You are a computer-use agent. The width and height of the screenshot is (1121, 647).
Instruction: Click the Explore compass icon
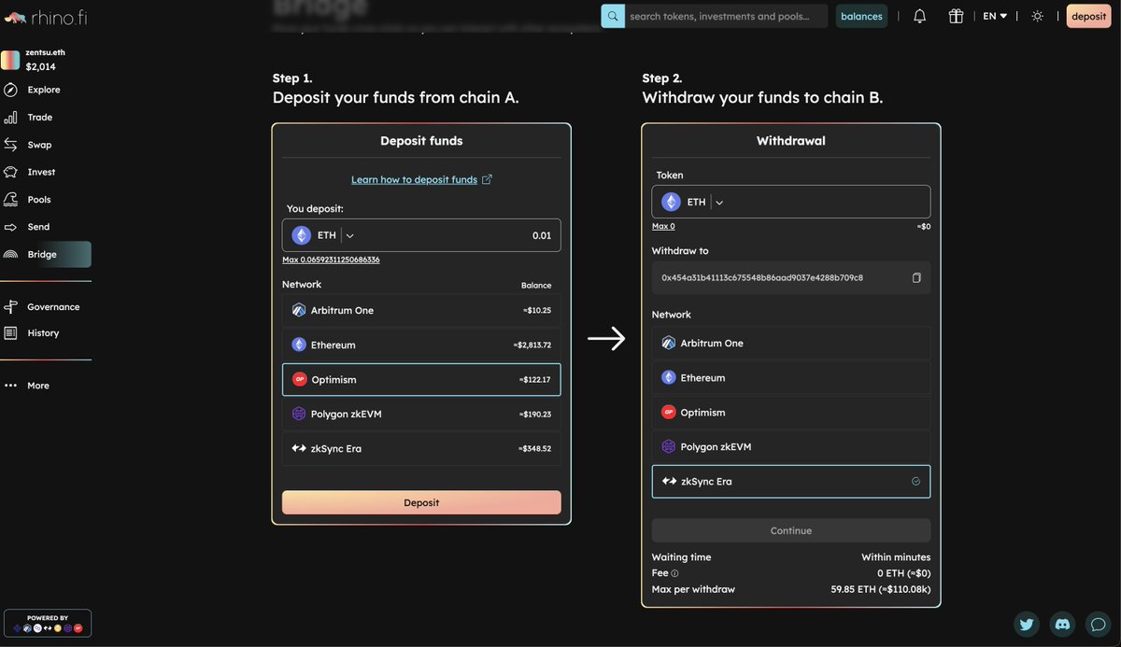coord(11,90)
